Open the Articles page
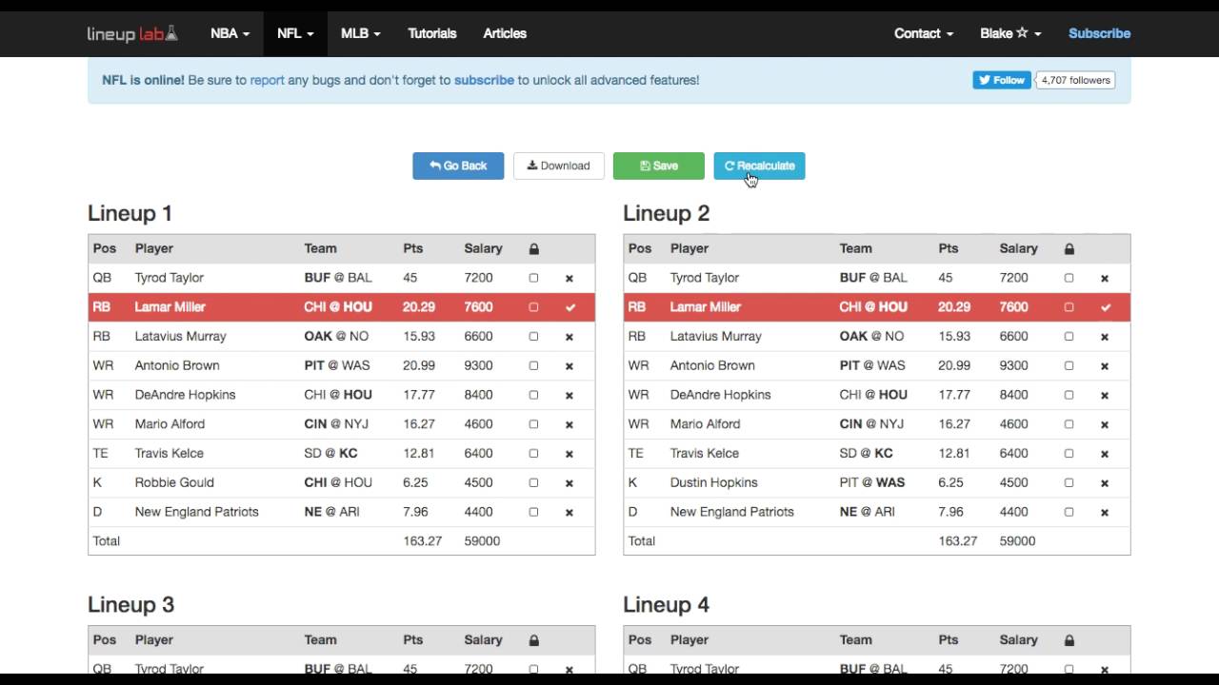The height and width of the screenshot is (685, 1219). pos(505,33)
